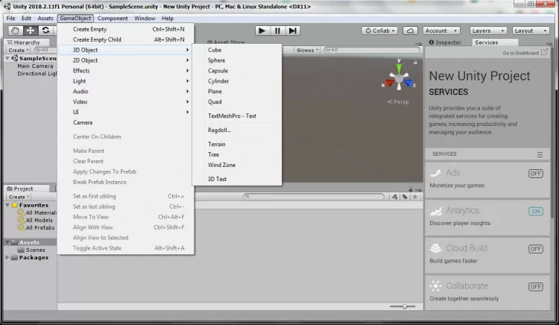Click the All Materials search icon
This screenshot has width=559, height=325.
pos(21,212)
